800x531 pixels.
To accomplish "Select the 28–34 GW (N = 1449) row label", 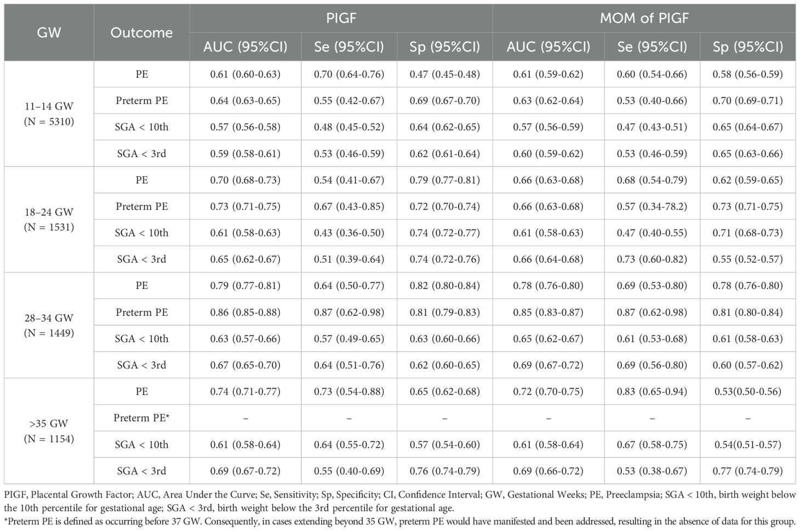I will click(x=49, y=325).
